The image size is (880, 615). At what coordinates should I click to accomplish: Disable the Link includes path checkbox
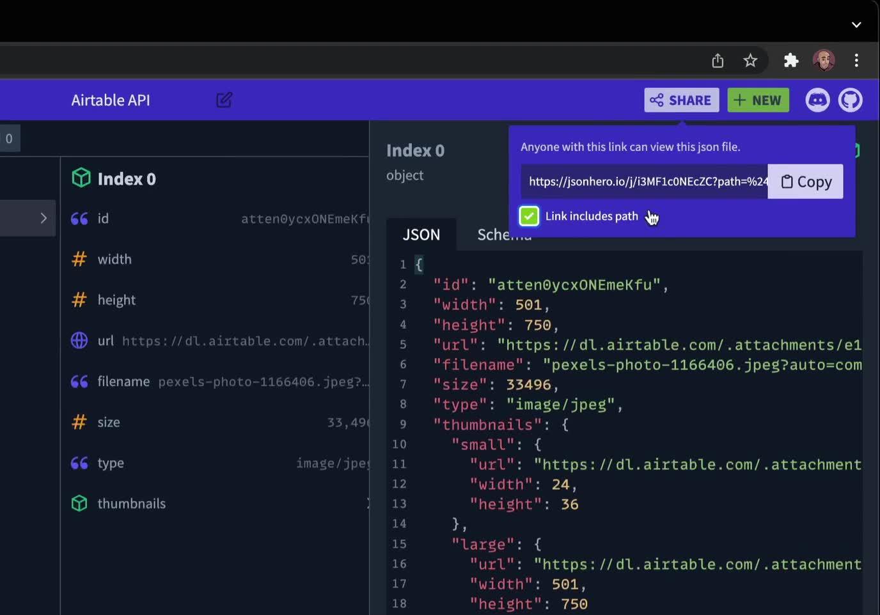point(529,216)
